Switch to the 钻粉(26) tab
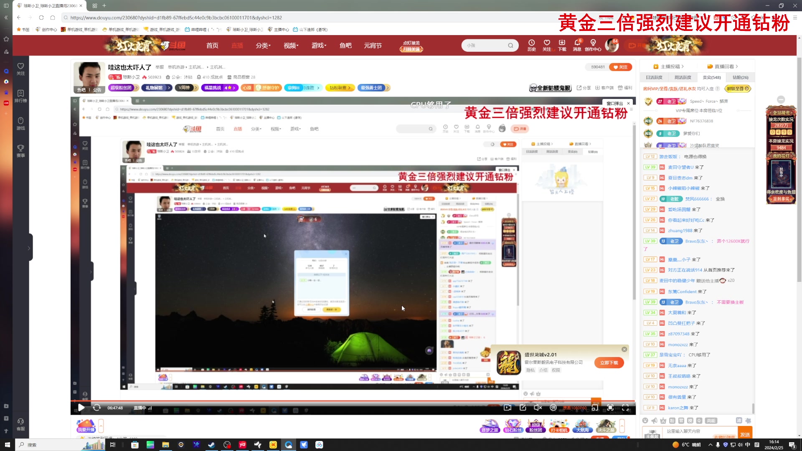The width and height of the screenshot is (802, 451). click(740, 77)
